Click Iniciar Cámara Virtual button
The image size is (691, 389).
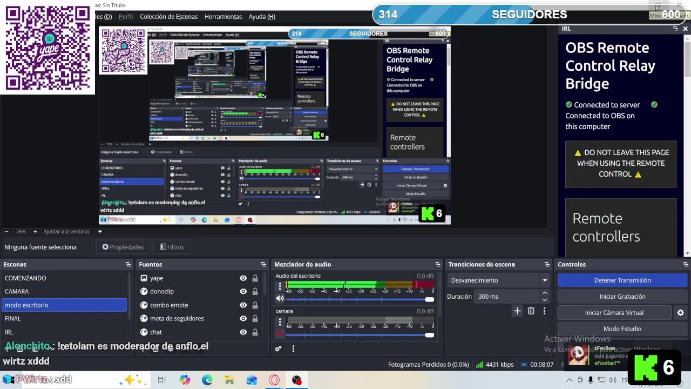pos(614,313)
